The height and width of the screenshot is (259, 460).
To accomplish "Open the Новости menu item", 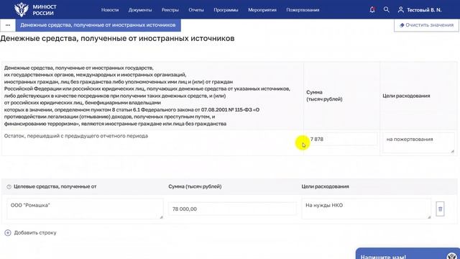I will point(110,9).
